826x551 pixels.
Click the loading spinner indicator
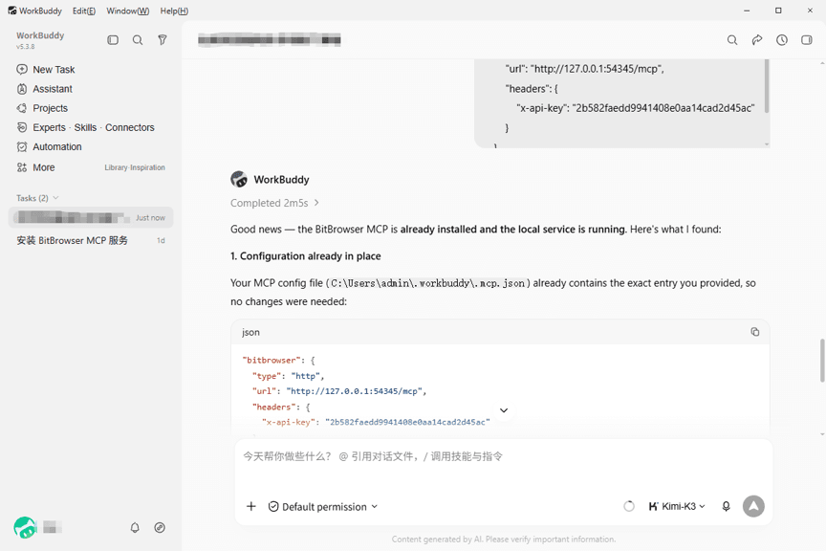pyautogui.click(x=629, y=506)
